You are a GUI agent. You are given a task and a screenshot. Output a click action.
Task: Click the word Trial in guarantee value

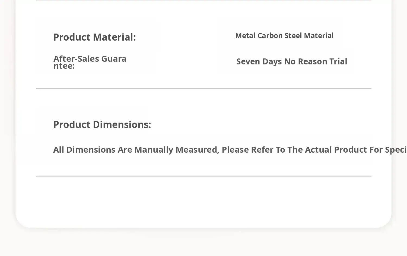(x=338, y=62)
